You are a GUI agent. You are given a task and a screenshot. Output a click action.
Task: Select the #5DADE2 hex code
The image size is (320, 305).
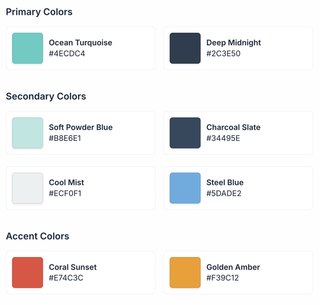[224, 194]
